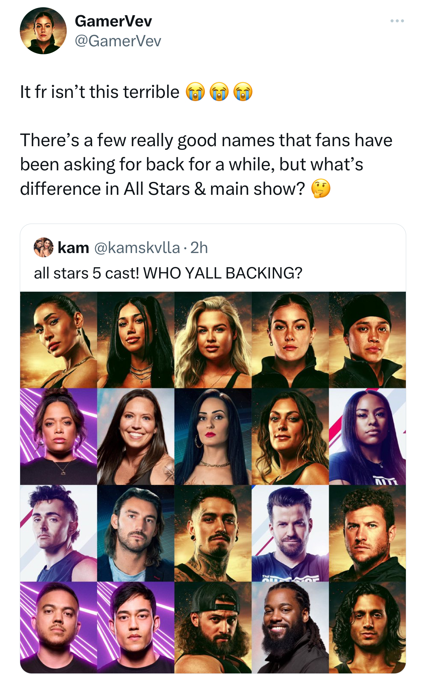View photo of man with neck tattoos

point(213,533)
